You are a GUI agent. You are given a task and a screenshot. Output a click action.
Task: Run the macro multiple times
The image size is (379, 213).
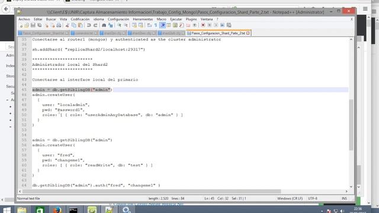pyautogui.click(x=223, y=25)
